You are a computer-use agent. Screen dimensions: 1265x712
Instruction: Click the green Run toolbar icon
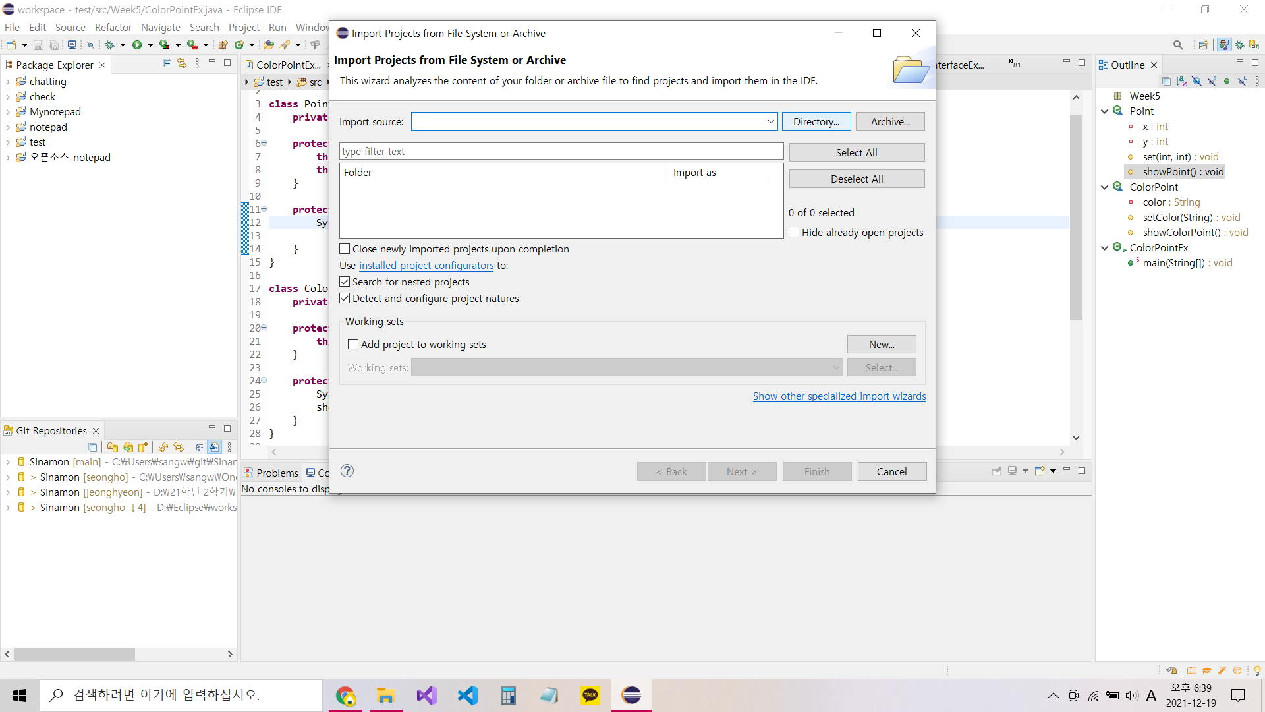[137, 45]
